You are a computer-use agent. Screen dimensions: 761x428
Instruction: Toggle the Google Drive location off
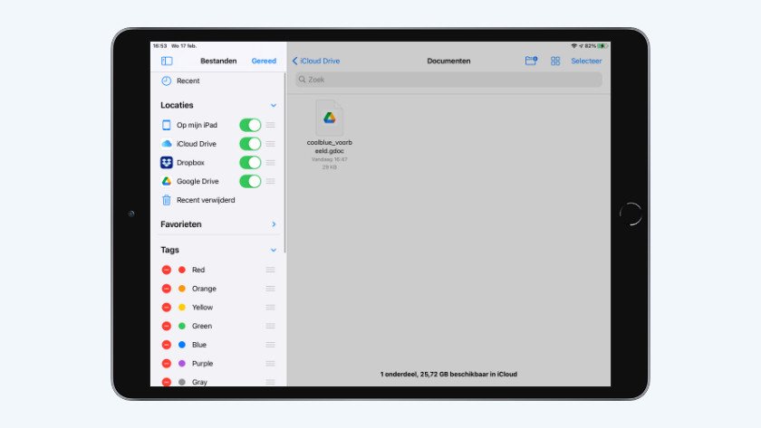250,181
